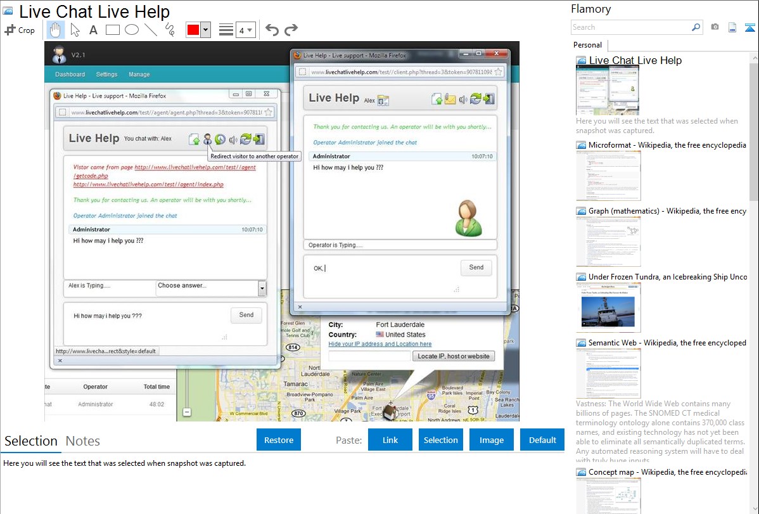Open the Concept map snapshot thumbnail
This screenshot has height=514, width=759.
(608, 496)
